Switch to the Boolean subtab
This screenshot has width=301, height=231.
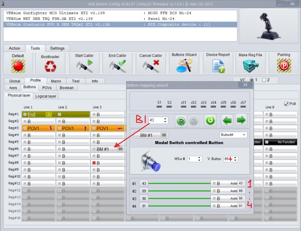(67, 88)
